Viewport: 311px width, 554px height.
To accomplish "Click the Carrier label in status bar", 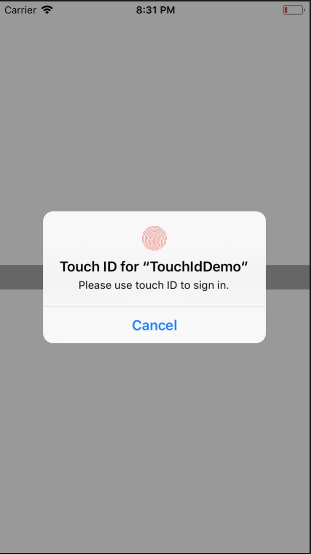I will (20, 10).
